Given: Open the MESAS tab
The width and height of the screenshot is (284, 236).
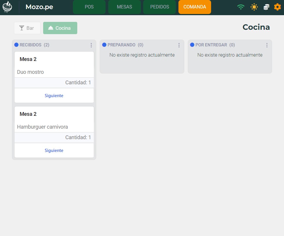Looking at the screenshot, I should pyautogui.click(x=125, y=7).
